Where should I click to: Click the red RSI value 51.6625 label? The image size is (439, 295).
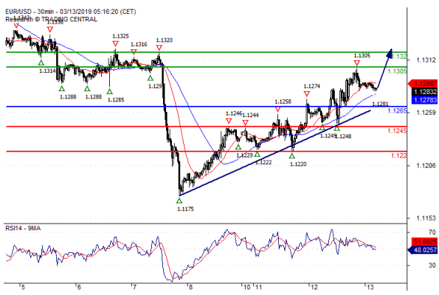pyautogui.click(x=424, y=242)
